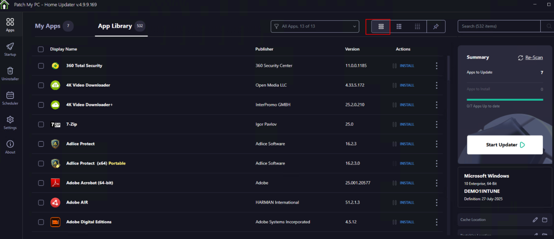
Task: Select the Adobe AIR checkbox
Action: point(41,203)
